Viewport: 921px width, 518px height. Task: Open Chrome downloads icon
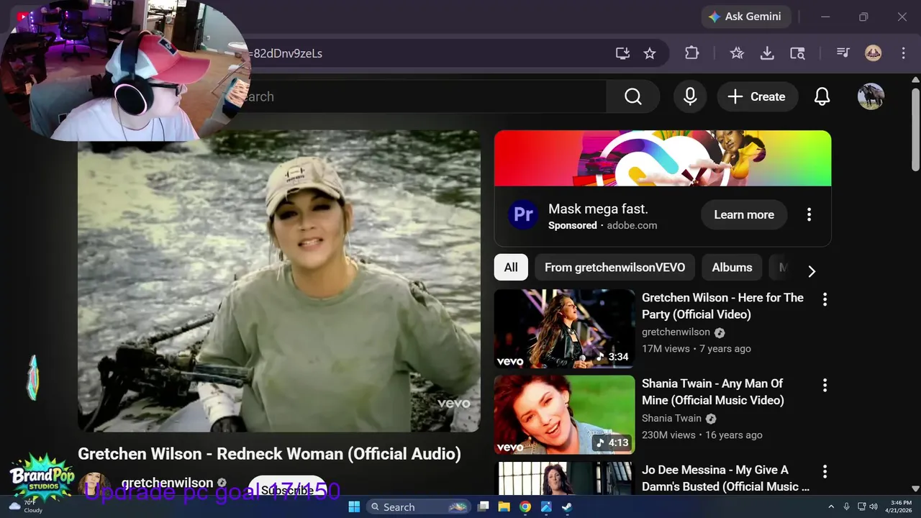click(x=767, y=53)
